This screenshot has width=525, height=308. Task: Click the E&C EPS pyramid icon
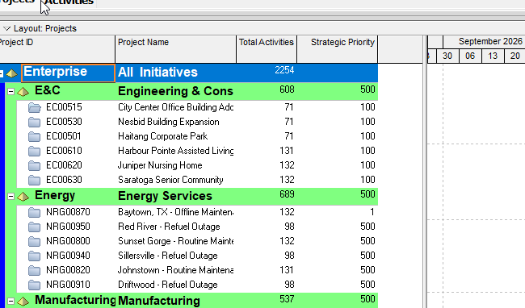23,92
